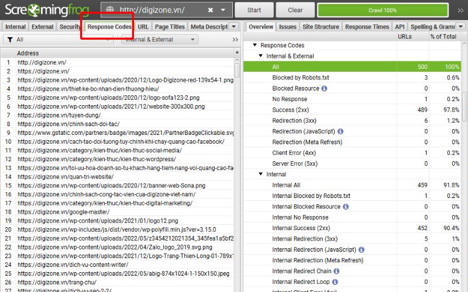This screenshot has height=292, width=468.
Task: Select the Internal All row
Action: point(352,185)
